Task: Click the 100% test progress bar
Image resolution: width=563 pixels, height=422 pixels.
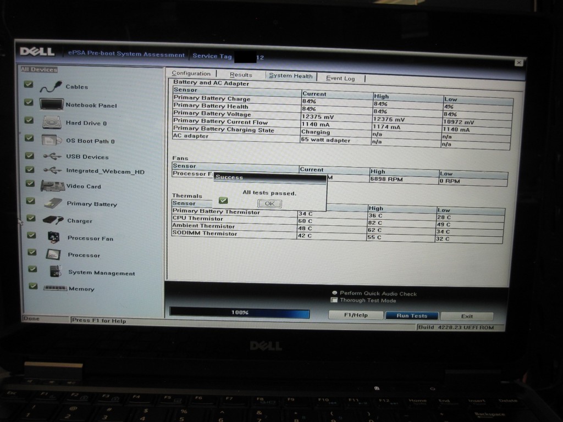Action: 240,313
